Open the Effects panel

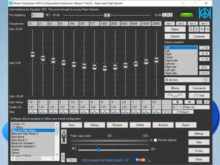(x=175, y=88)
